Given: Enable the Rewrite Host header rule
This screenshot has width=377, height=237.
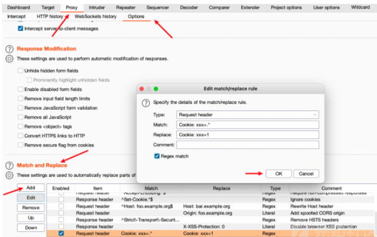Looking at the screenshot, I should coord(61,206).
